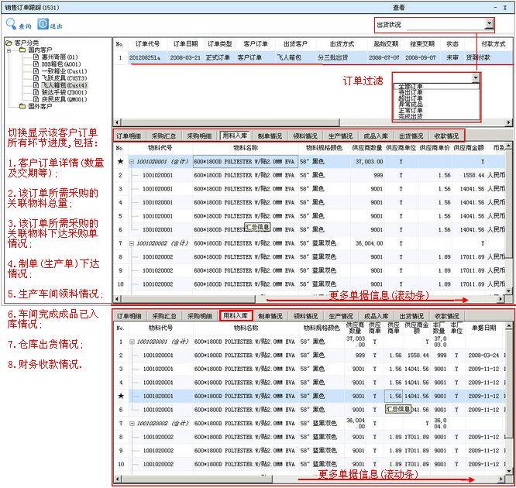
Task: Click the 国外客户 folder icon in tree
Action: [22, 106]
